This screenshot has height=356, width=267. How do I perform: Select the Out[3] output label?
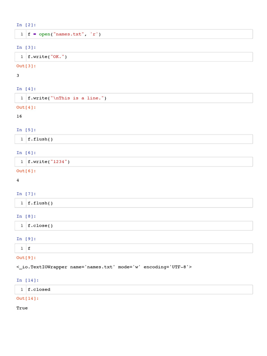(x=26, y=66)
